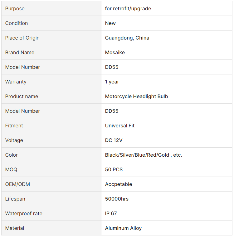Image resolution: width=234 pixels, height=237 pixels.
Task: Select the Mosaike brand name value
Action: pos(115,52)
